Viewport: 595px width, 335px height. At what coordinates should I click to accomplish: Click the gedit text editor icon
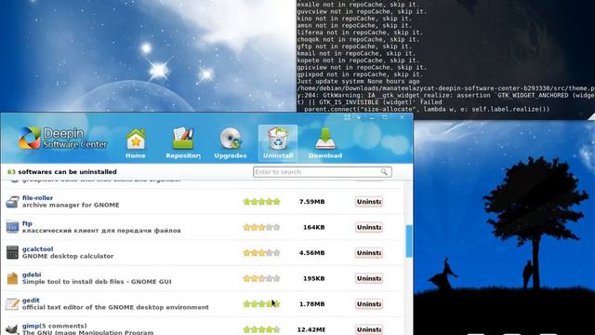[x=12, y=304]
